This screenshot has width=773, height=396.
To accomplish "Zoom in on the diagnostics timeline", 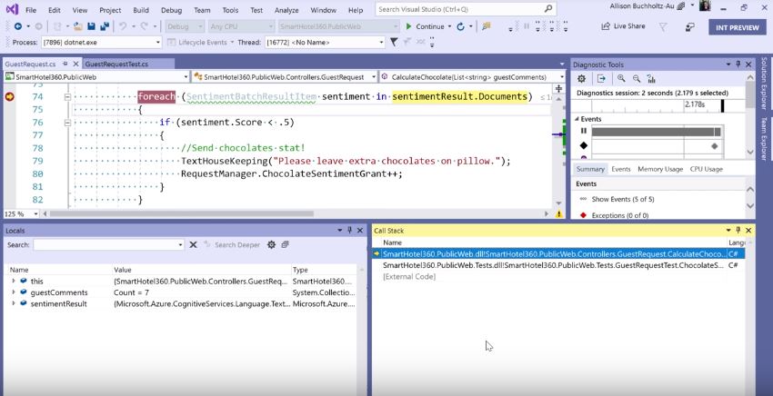I will coord(621,78).
